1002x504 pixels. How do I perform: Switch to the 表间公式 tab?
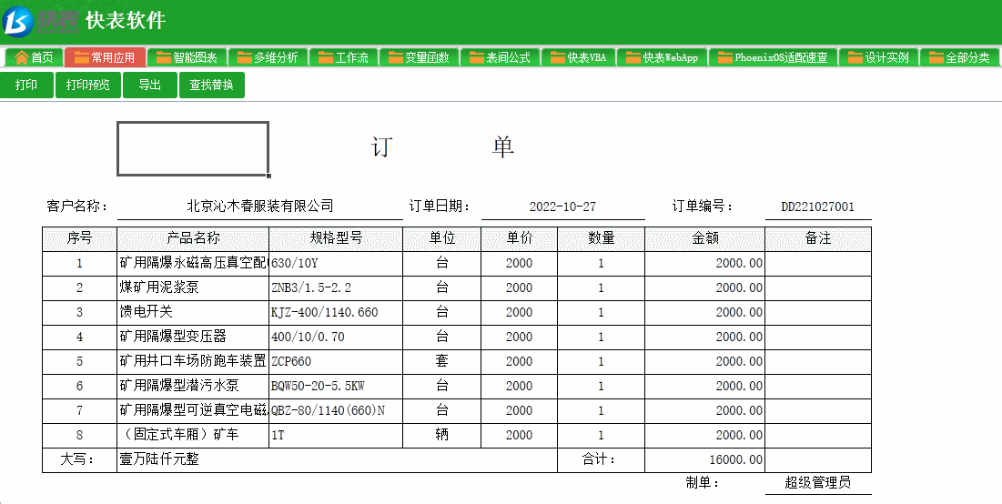pos(500,57)
